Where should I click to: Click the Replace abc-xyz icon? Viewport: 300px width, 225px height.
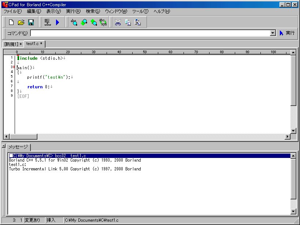pyautogui.click(x=103, y=22)
